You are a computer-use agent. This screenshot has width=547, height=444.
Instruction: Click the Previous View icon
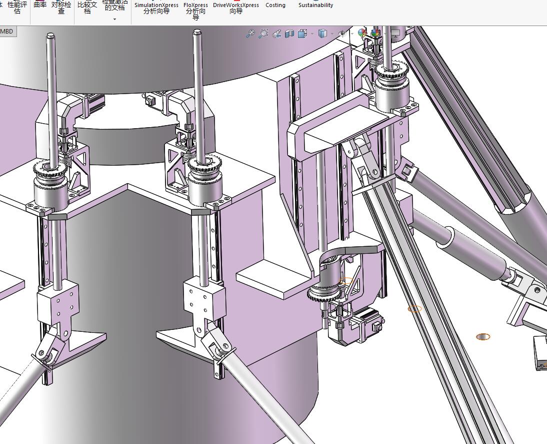(276, 34)
